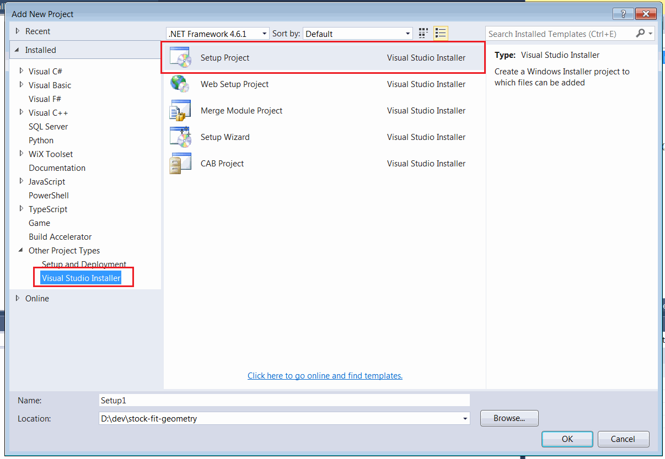Click the search magnifier icon
This screenshot has width=665, height=459.
[640, 34]
